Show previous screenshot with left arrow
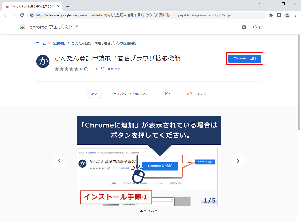The image size is (301, 223). (60, 161)
